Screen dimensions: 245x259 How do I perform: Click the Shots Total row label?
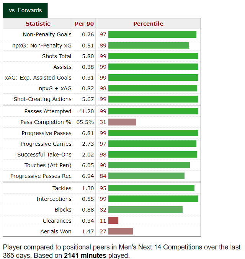57,56
